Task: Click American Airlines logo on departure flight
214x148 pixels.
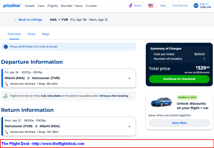Action: click(x=6, y=84)
